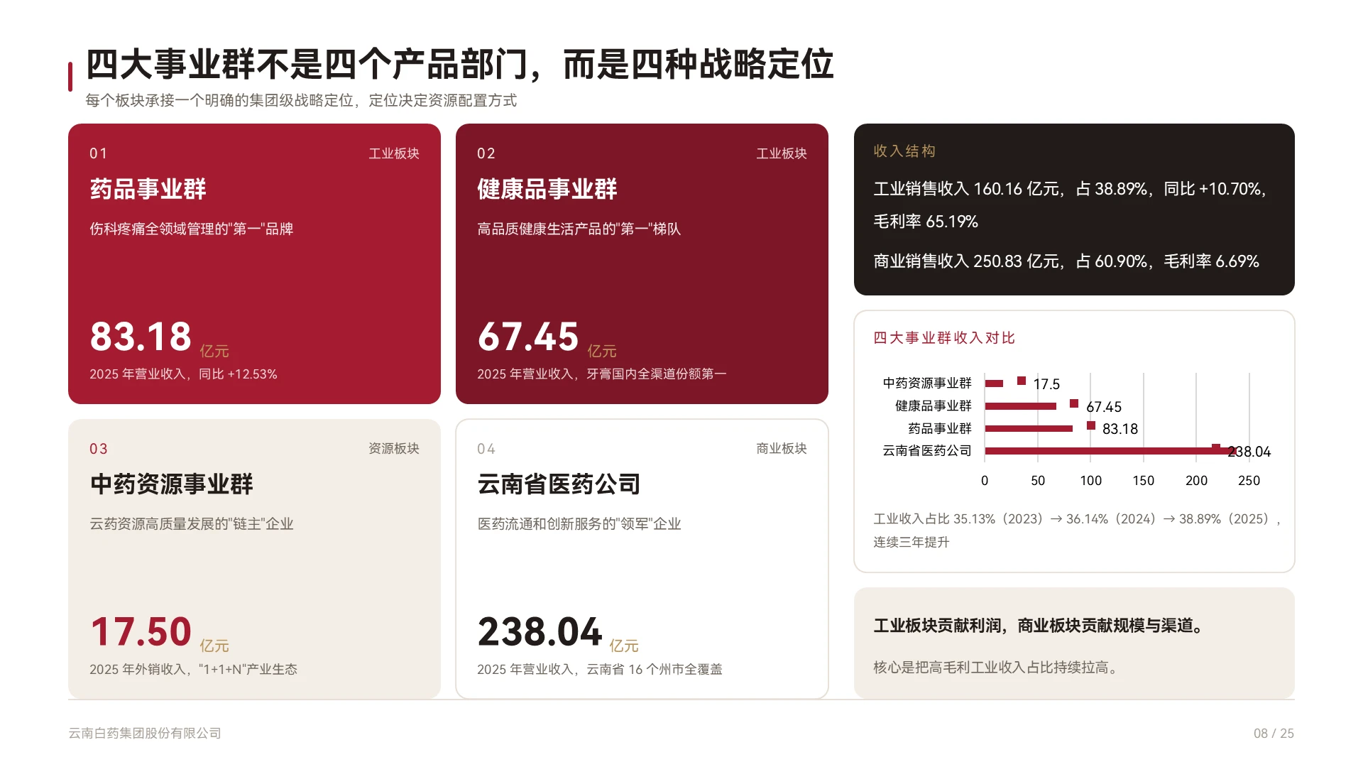Click the 商业板块 tag
The image size is (1363, 767).
point(782,448)
